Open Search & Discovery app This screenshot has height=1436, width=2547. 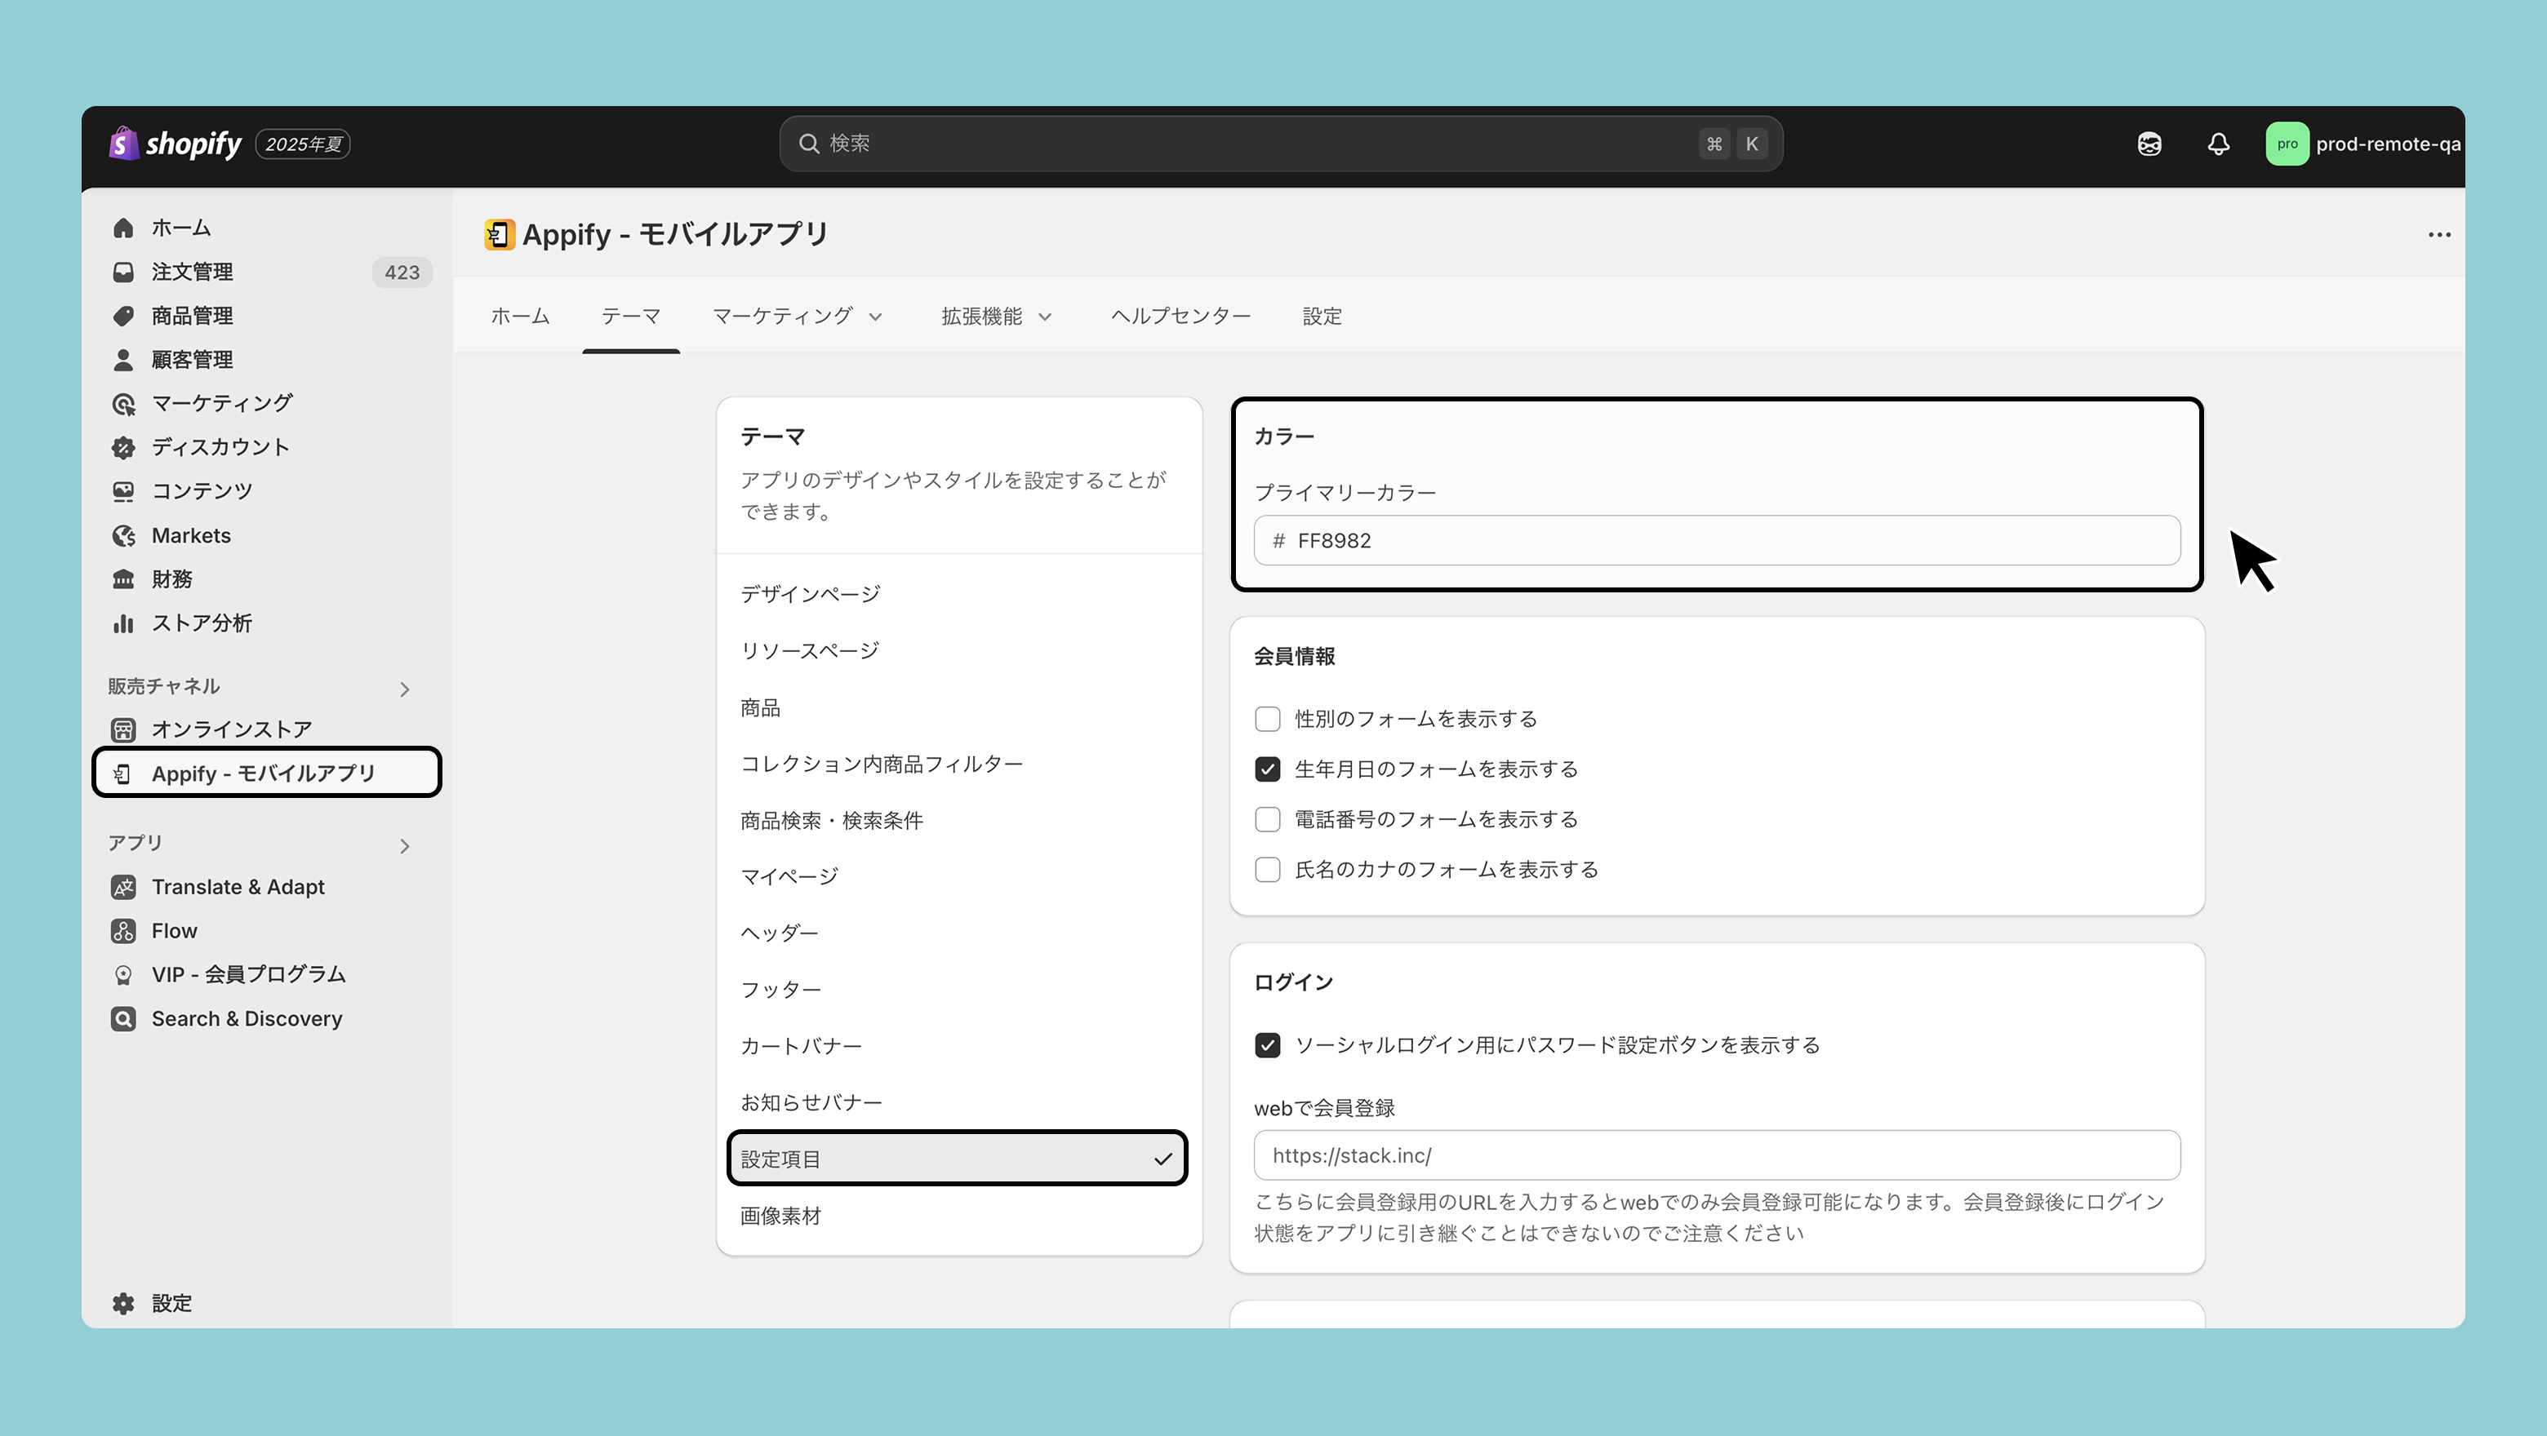(247, 1018)
